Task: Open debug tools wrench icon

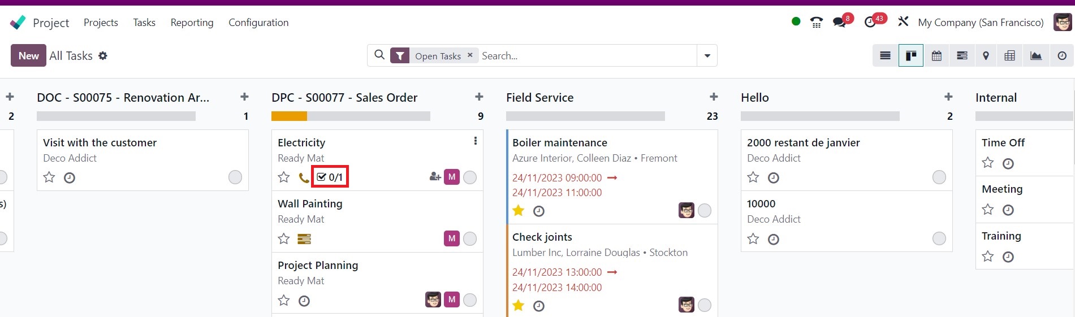Action: (x=903, y=21)
